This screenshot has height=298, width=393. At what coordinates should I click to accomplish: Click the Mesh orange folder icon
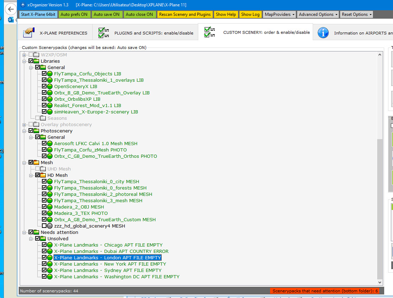(36, 162)
